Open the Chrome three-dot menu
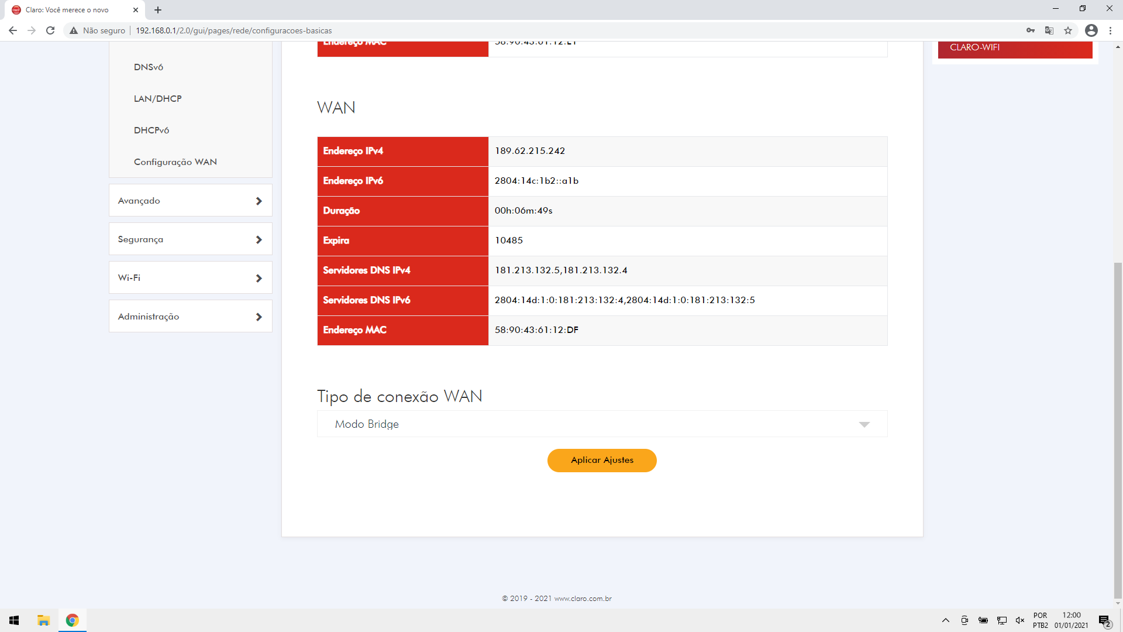Viewport: 1123px width, 632px height. point(1110,30)
